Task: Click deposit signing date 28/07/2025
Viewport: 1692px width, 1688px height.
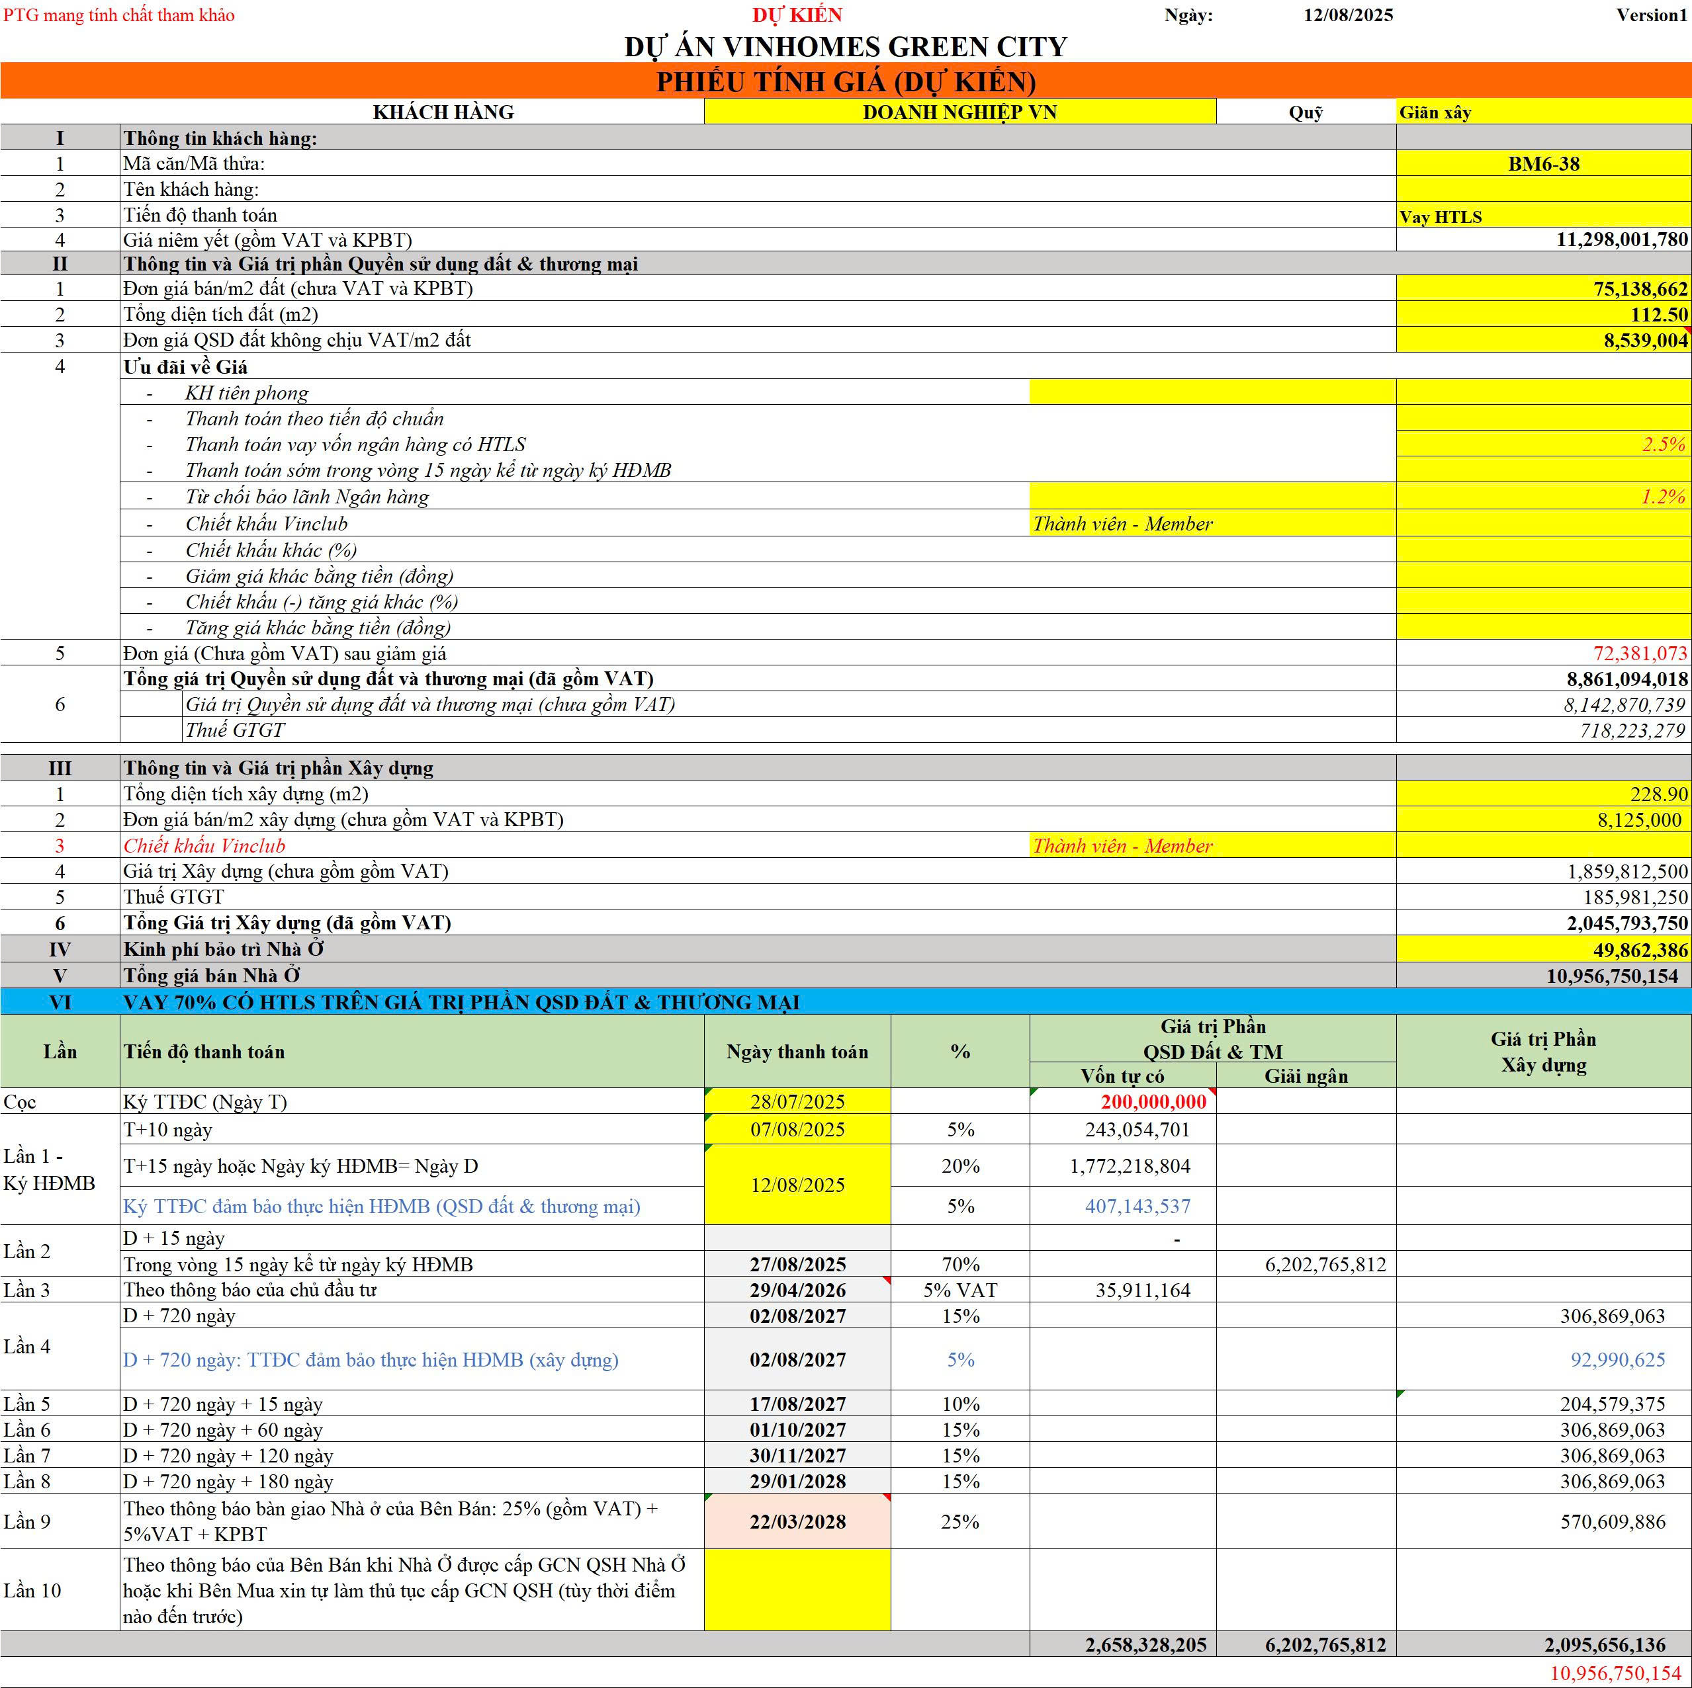Action: 797,1101
